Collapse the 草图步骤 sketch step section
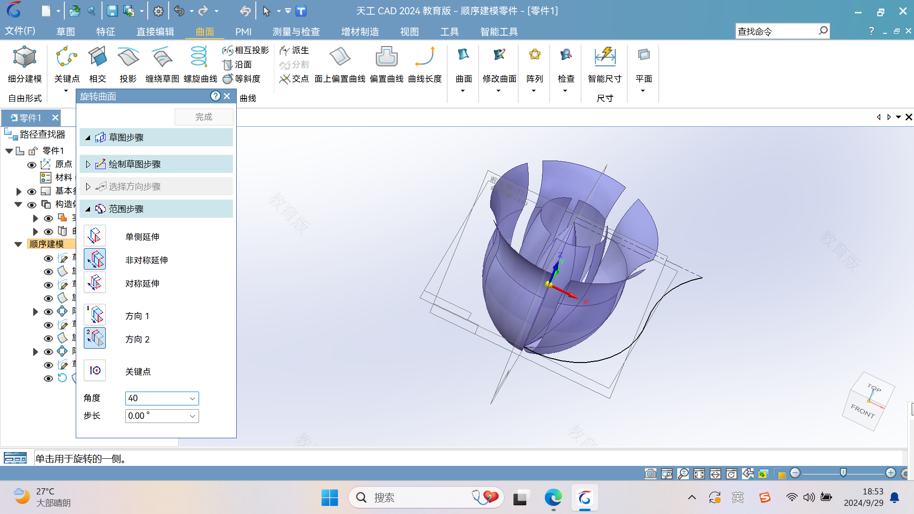 (x=88, y=138)
